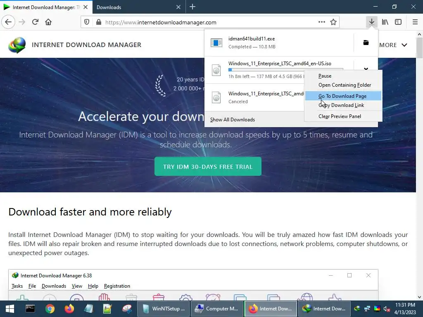The image size is (423, 317).
Task: Launch Command Prompt from taskbar
Action: (x=30, y=309)
